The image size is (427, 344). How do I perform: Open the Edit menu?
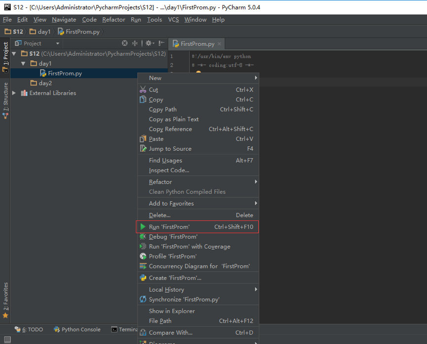point(22,20)
